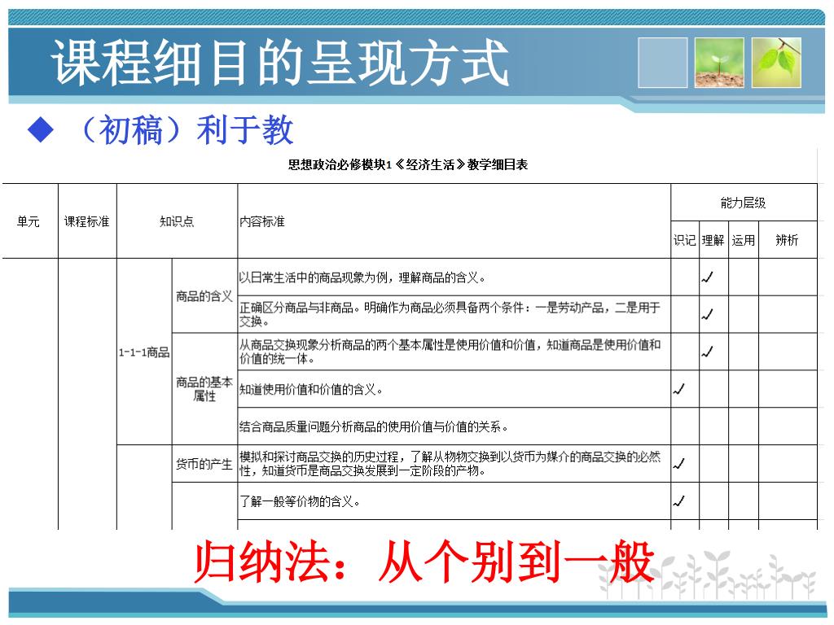The height and width of the screenshot is (625, 834).
Task: Click the blue diamond bullet icon
Action: click(x=41, y=129)
